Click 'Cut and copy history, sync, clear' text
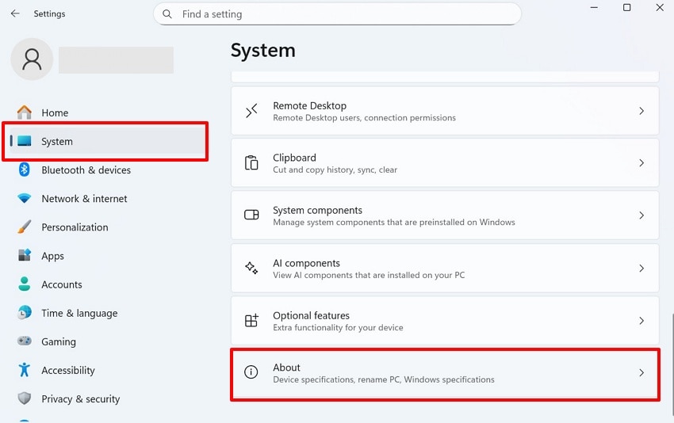This screenshot has height=423, width=674. (x=335, y=170)
